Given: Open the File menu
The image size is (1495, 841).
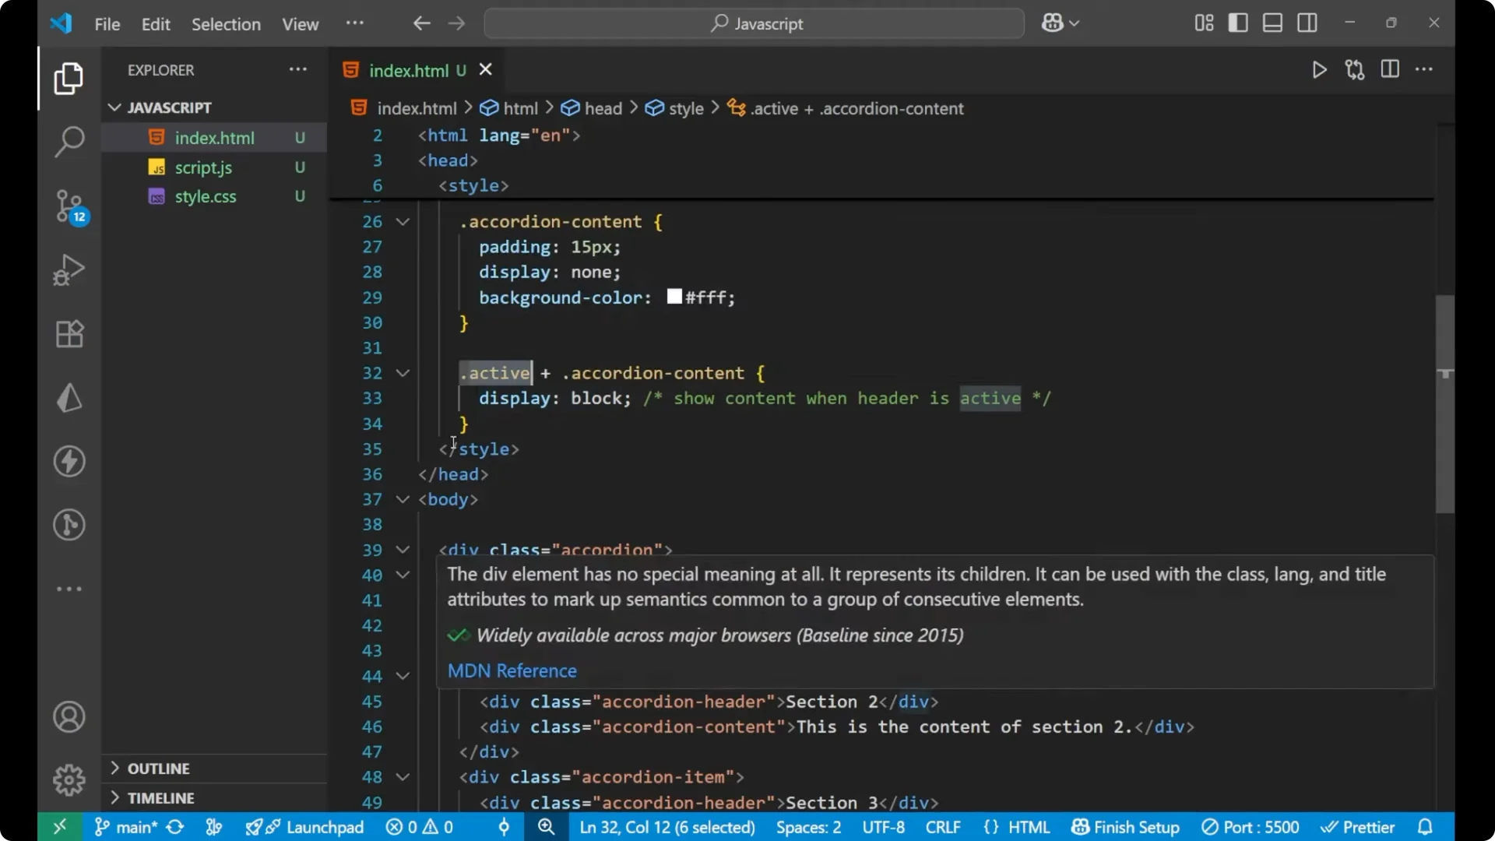Looking at the screenshot, I should pos(107,24).
